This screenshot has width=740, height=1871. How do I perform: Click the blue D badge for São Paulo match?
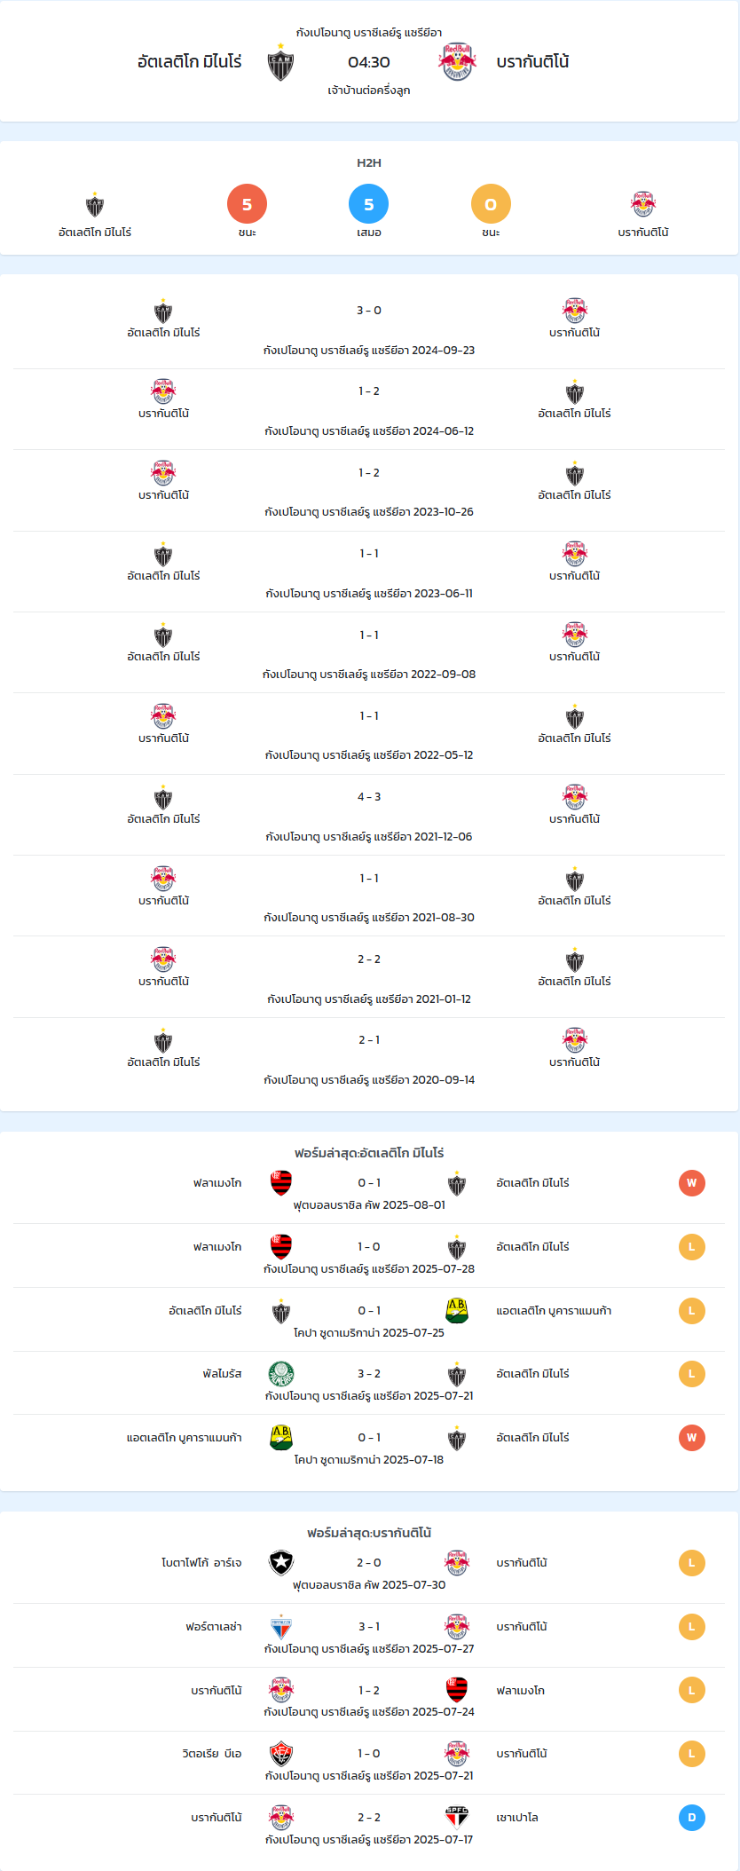click(x=692, y=1818)
